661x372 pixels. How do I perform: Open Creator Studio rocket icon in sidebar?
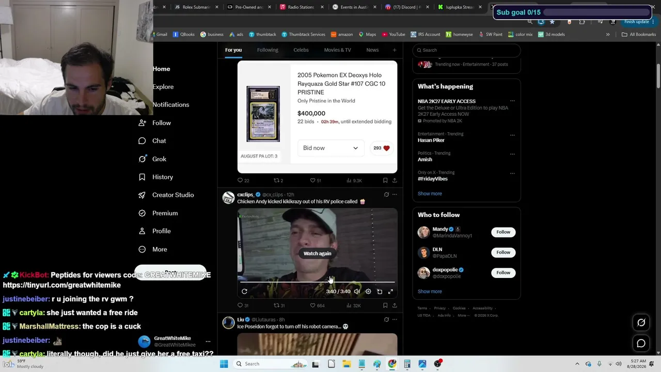[x=142, y=195]
